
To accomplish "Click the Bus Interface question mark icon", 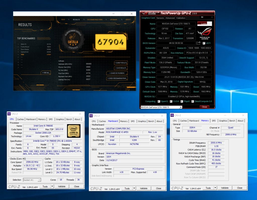I will [211, 53].
